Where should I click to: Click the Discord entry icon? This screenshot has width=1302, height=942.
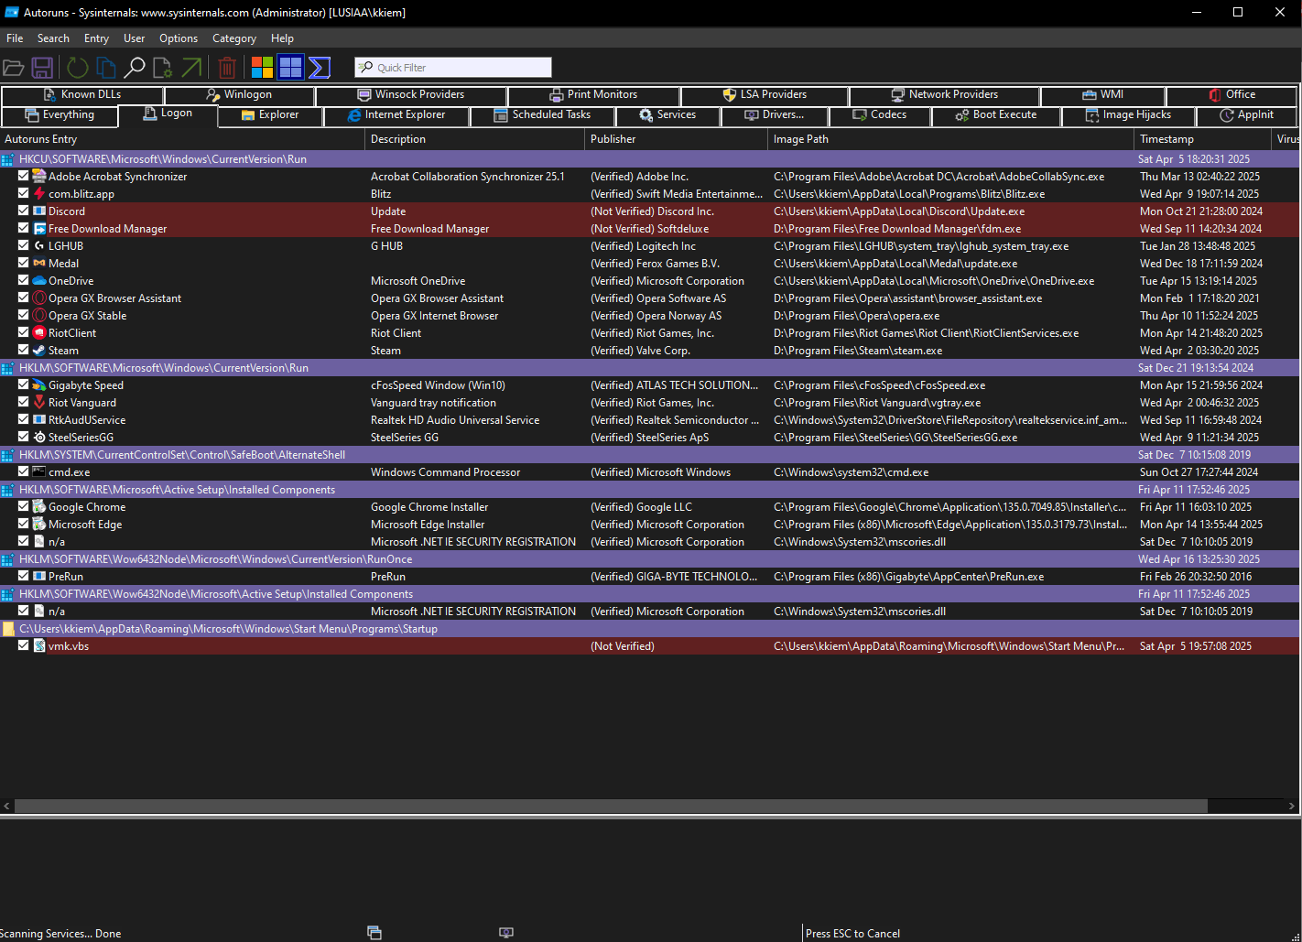pyautogui.click(x=39, y=211)
